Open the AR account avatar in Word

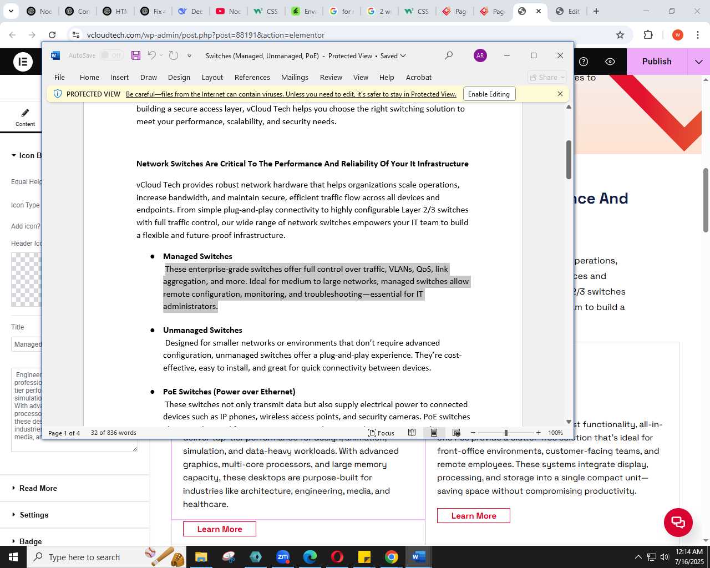pos(480,55)
